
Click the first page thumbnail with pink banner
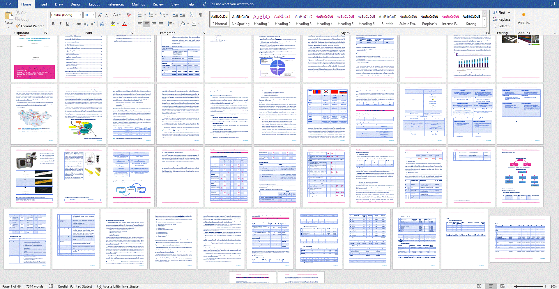(34, 58)
